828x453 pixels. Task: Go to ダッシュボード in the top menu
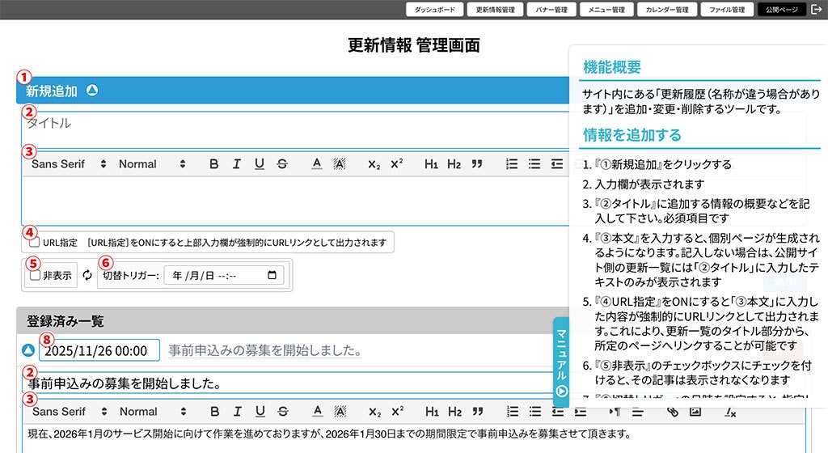click(434, 10)
